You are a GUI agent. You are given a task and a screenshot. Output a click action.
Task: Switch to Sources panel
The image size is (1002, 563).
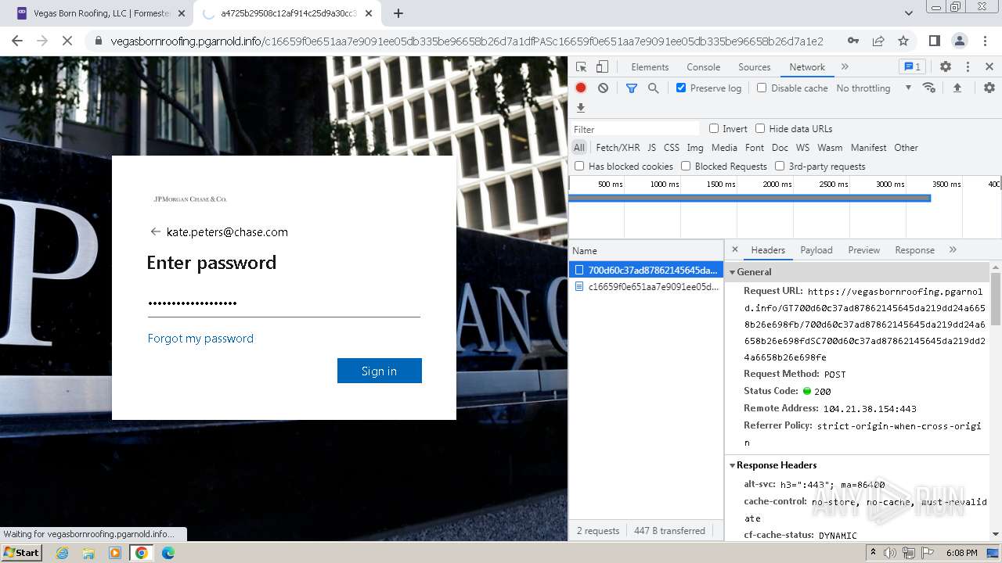coord(755,67)
